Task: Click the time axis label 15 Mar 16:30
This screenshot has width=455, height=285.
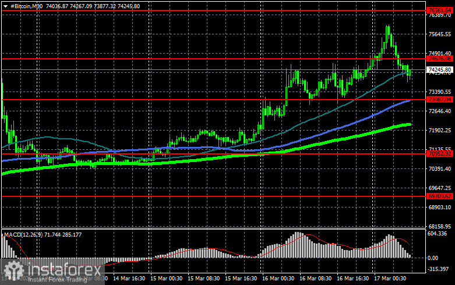Action: coord(241,279)
